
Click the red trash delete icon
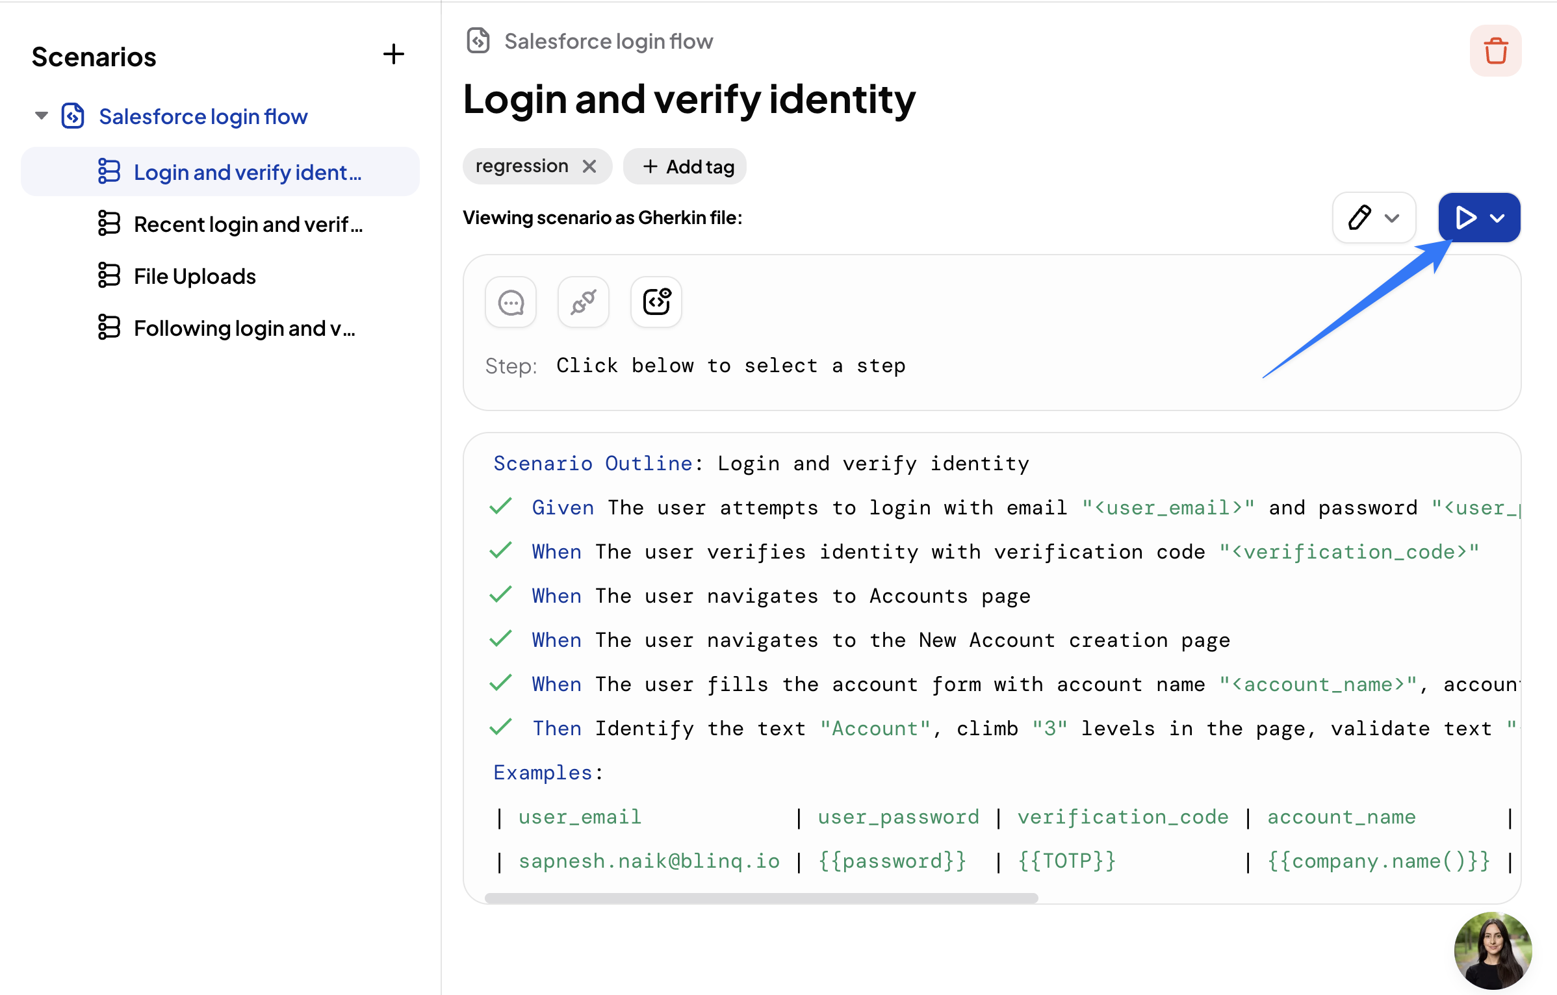click(1495, 51)
